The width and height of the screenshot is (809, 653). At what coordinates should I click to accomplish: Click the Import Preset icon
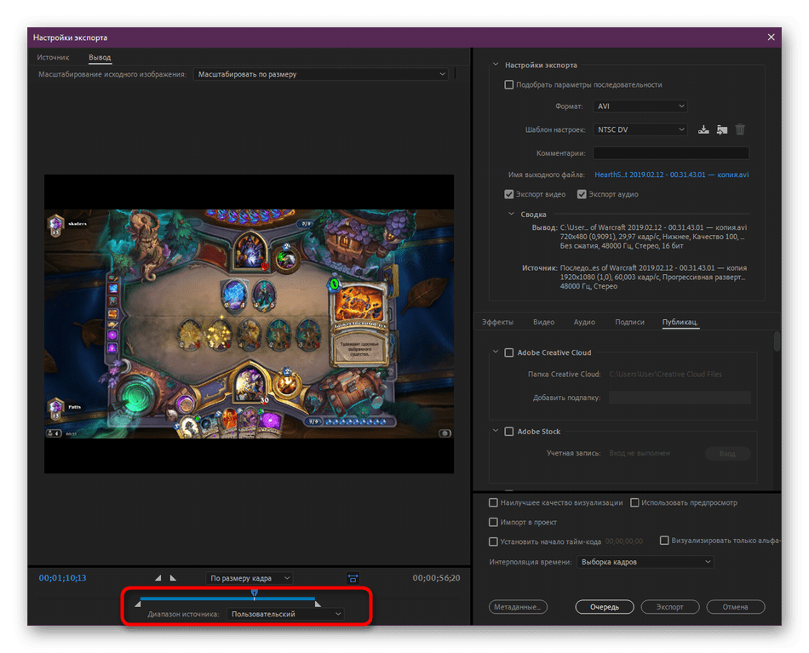(722, 130)
